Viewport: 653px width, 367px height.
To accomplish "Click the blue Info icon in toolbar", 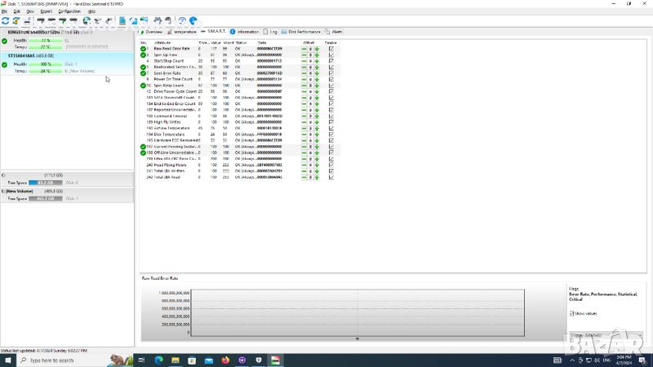I will (193, 21).
